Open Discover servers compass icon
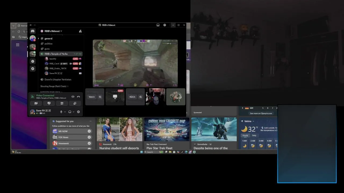The width and height of the screenshot is (344, 193). (x=33, y=69)
